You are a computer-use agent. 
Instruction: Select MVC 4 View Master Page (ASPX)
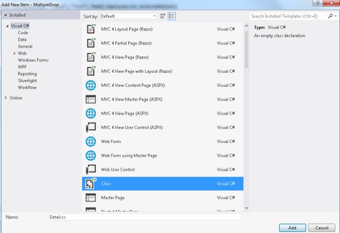click(x=132, y=99)
